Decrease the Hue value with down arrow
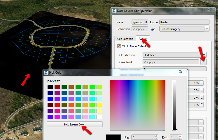Image resolution: width=218 pixels, height=140 pixels. point(156,138)
